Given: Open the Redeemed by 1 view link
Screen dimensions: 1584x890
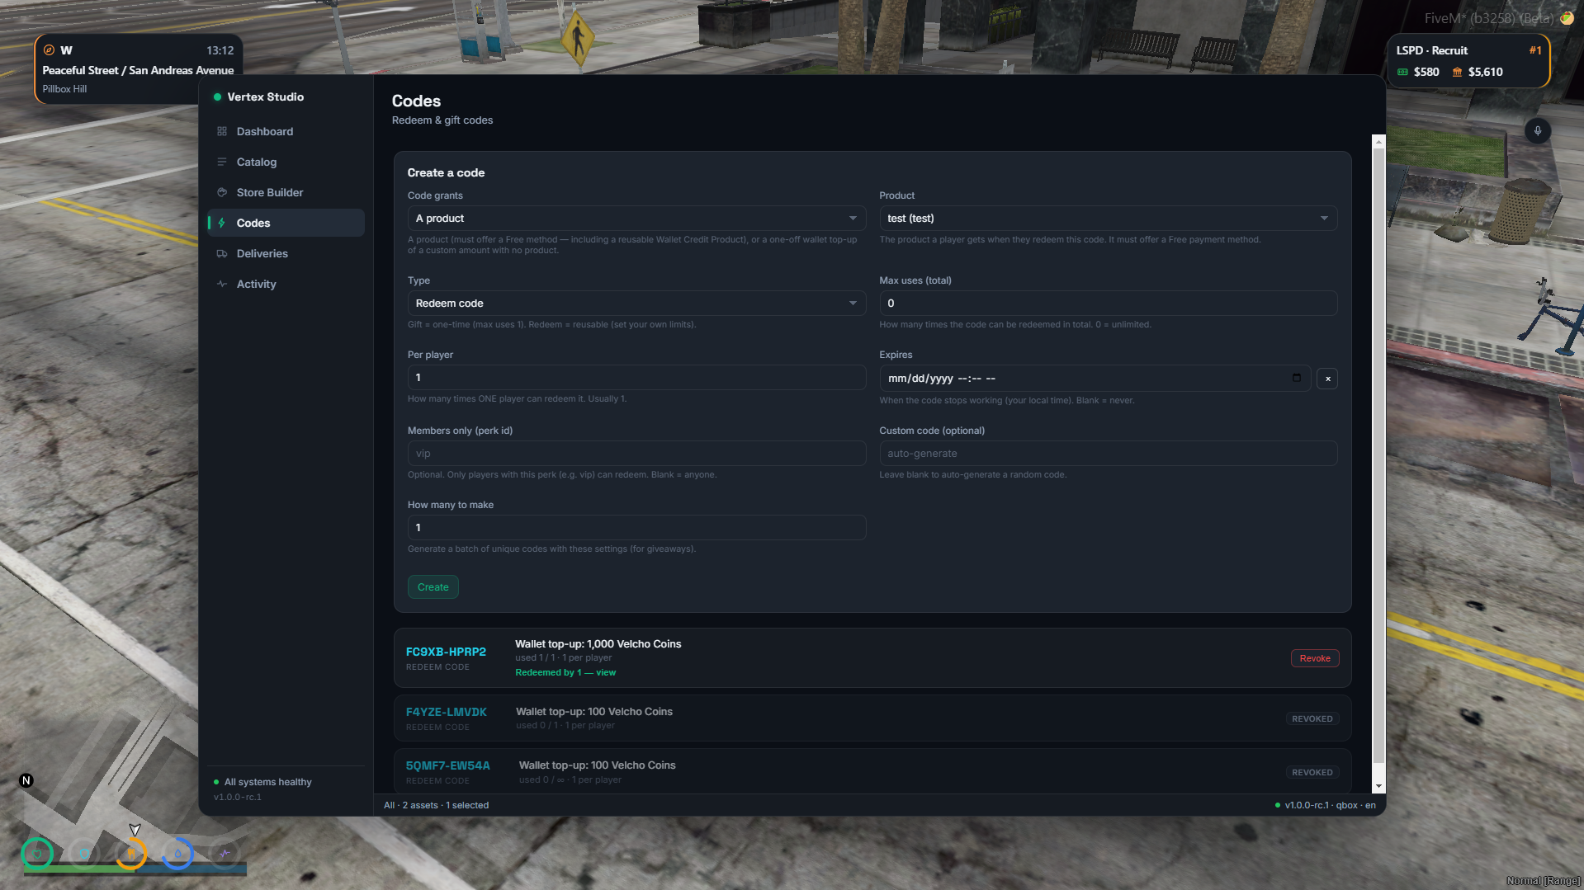Looking at the screenshot, I should tap(565, 673).
